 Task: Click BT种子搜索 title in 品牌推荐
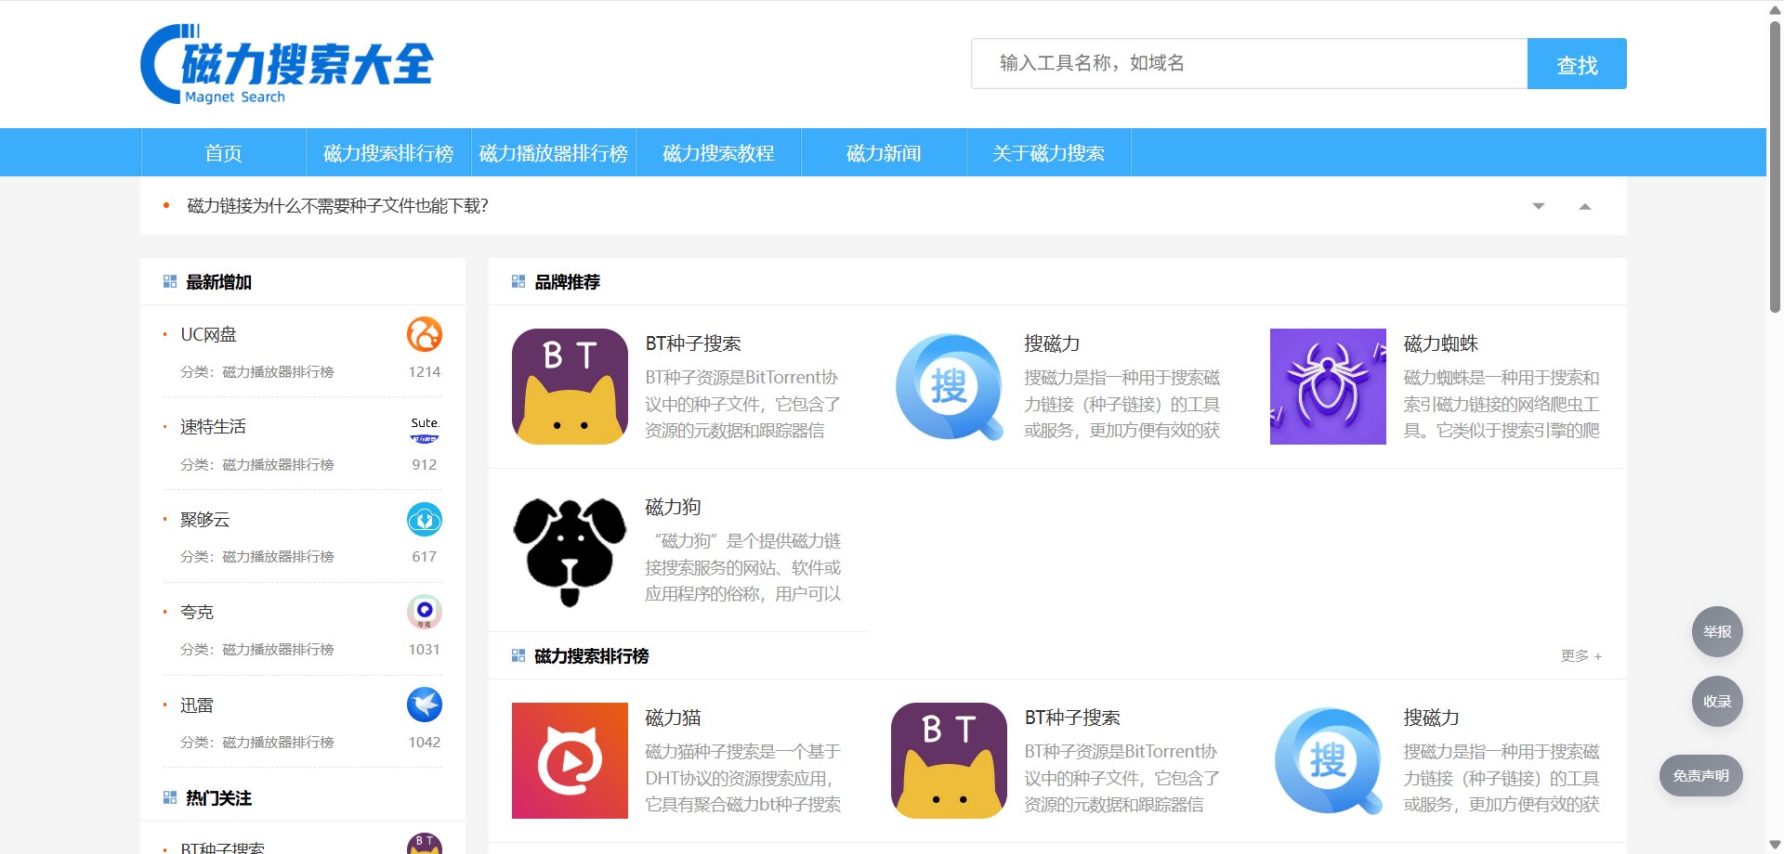click(x=693, y=343)
